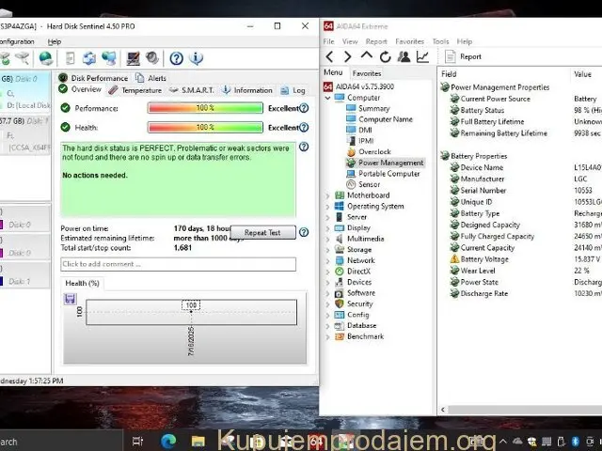This screenshot has width=602, height=451.
Task: Click the AIDA64 Report toolbar button
Action: (x=463, y=56)
